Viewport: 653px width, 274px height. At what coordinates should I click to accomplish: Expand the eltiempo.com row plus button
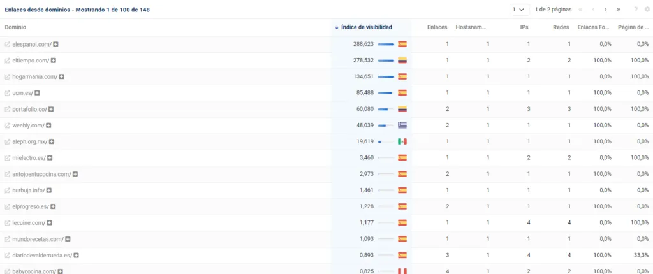click(54, 61)
